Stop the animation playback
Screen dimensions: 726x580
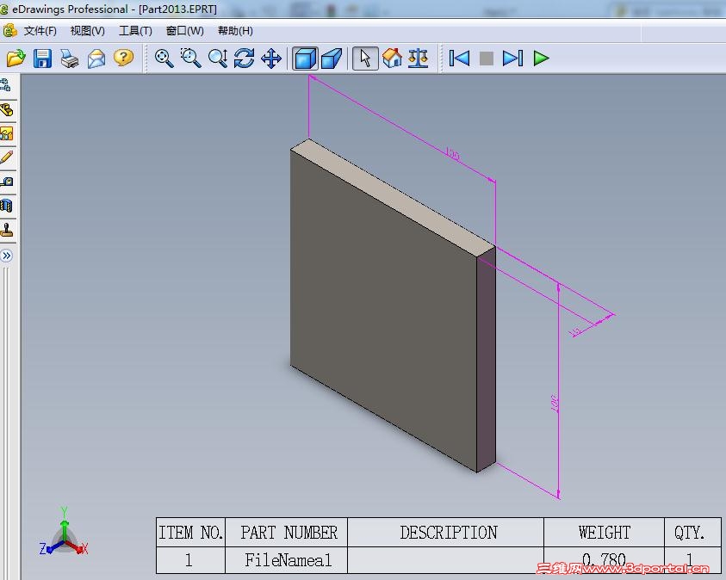pyautogui.click(x=487, y=59)
